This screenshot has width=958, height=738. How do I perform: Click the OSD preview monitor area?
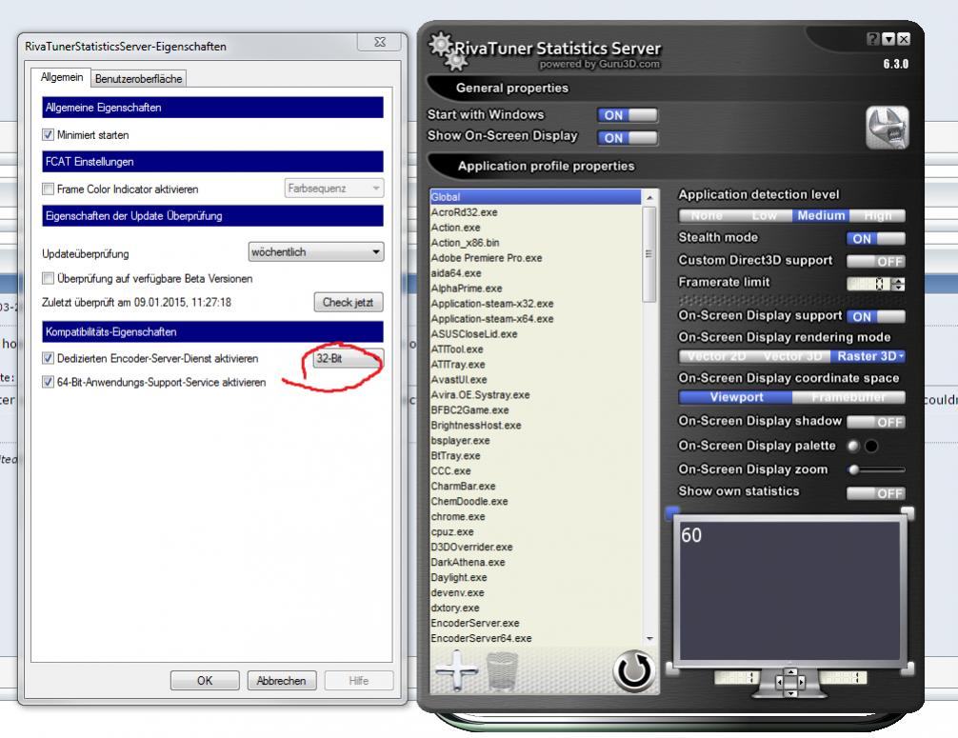790,588
